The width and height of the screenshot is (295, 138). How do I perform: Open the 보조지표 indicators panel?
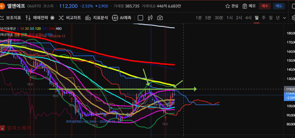click(x=11, y=18)
